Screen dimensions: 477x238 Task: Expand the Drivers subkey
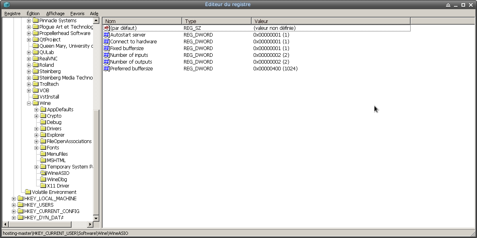(x=37, y=129)
